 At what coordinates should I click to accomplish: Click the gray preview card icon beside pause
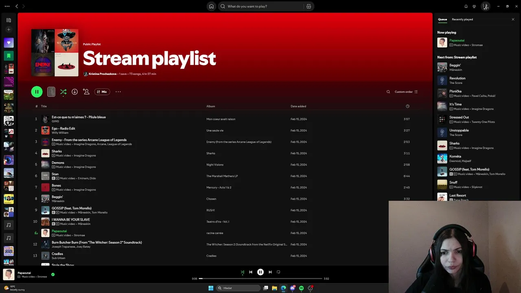coord(51,92)
